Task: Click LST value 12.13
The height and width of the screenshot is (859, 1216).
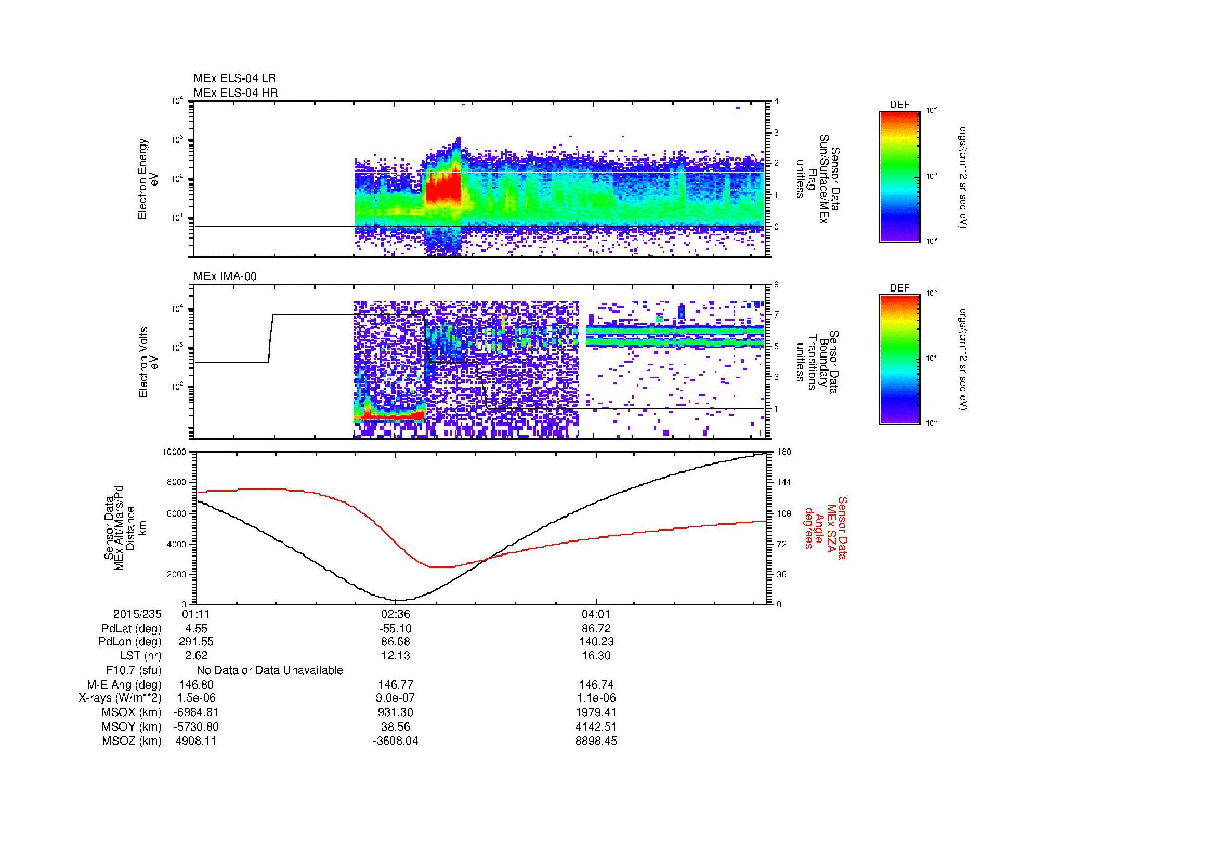Action: click(x=396, y=656)
